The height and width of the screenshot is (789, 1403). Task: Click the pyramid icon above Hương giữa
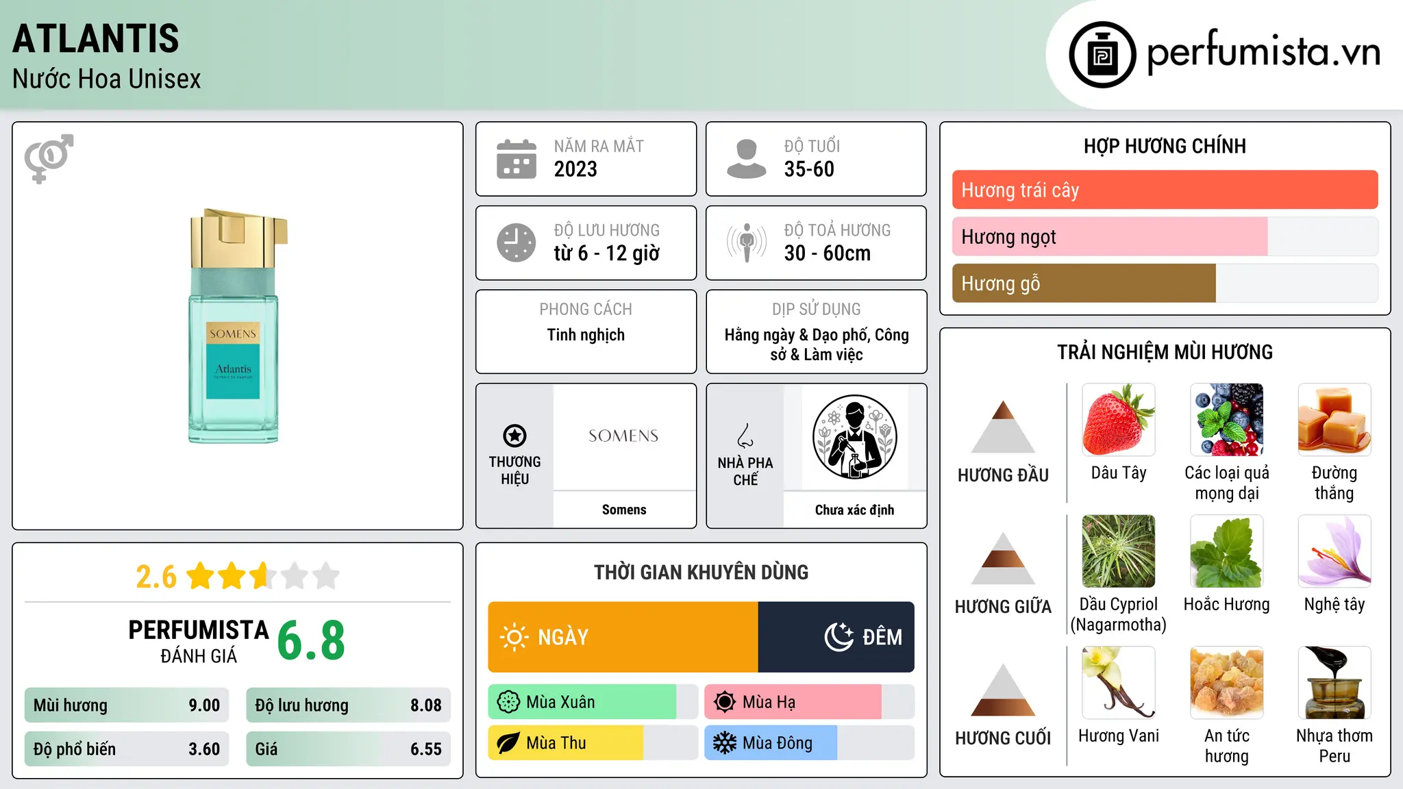pos(1003,558)
